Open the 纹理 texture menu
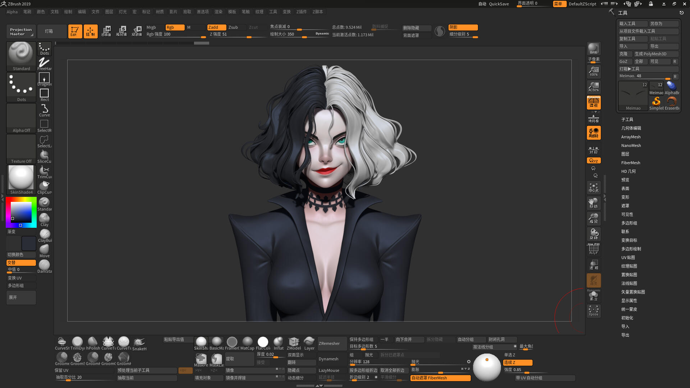 click(x=259, y=12)
